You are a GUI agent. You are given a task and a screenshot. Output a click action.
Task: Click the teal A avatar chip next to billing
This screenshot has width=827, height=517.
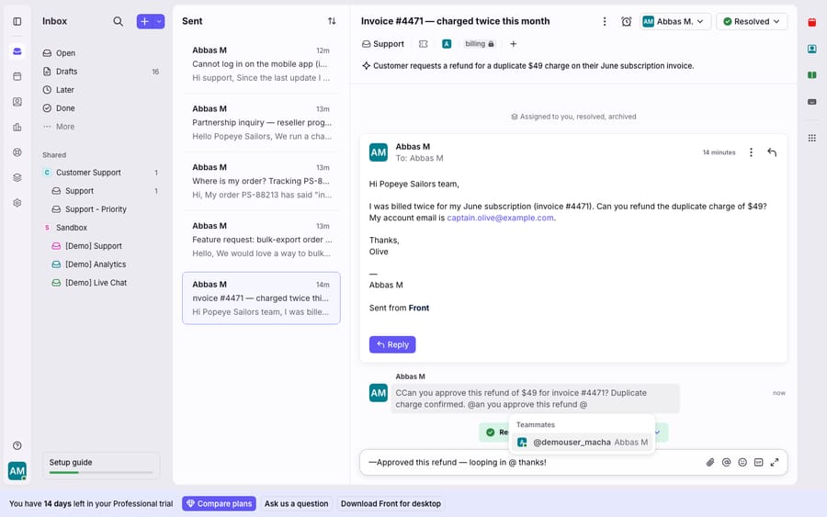point(447,44)
